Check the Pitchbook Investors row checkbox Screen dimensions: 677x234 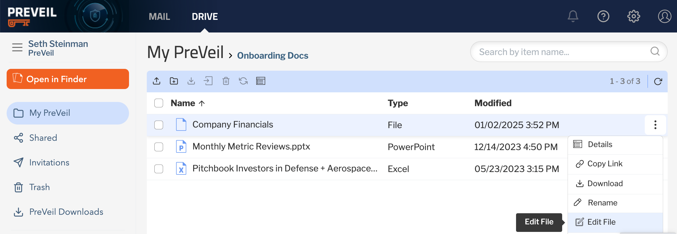(159, 169)
